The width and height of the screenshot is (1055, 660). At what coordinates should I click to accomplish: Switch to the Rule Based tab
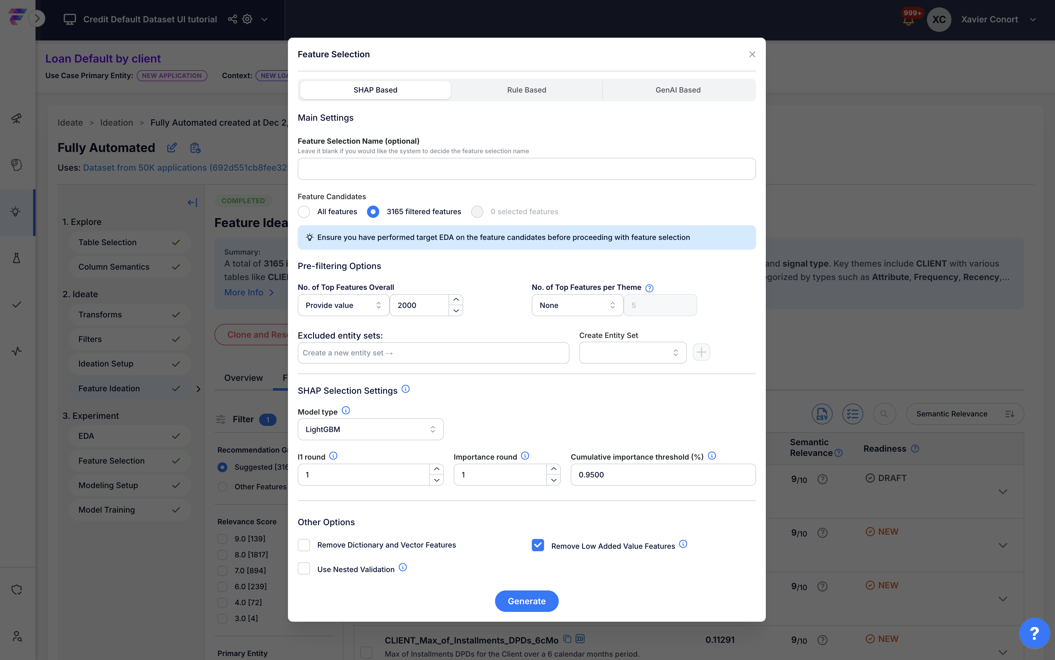526,90
